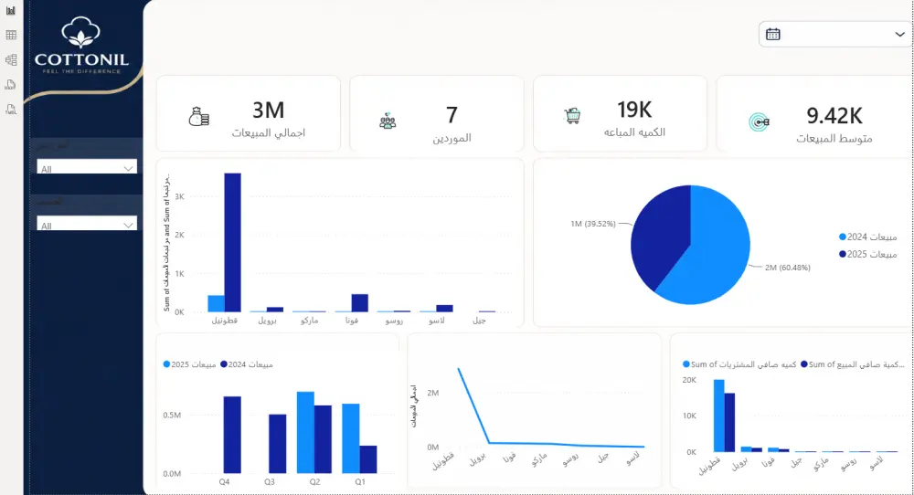Click the الموردين card label
This screenshot has height=495, width=914.
click(x=452, y=138)
